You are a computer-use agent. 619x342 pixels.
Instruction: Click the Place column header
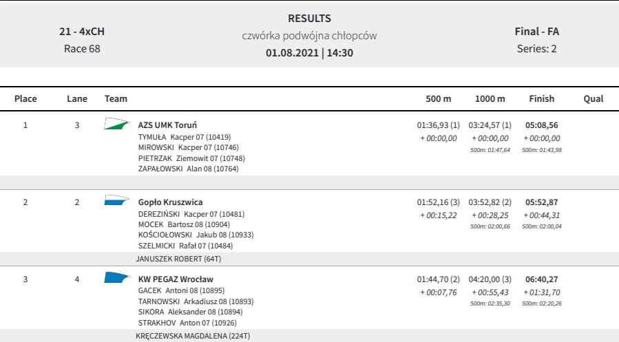(25, 98)
